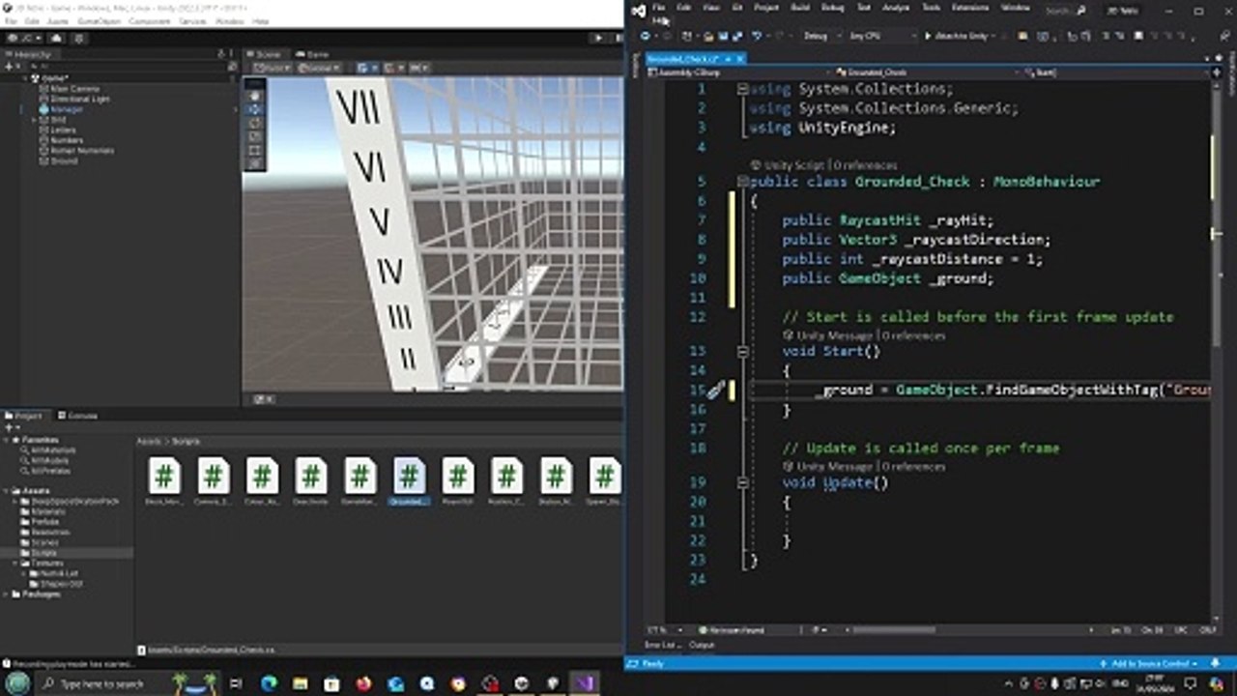Toggle grid snapping in Scene toolbar

tap(389, 68)
